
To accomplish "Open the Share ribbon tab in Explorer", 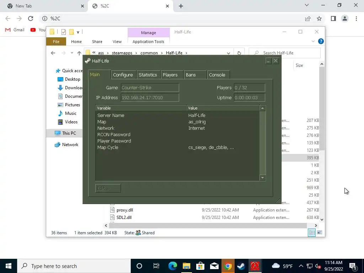I will (x=97, y=42).
